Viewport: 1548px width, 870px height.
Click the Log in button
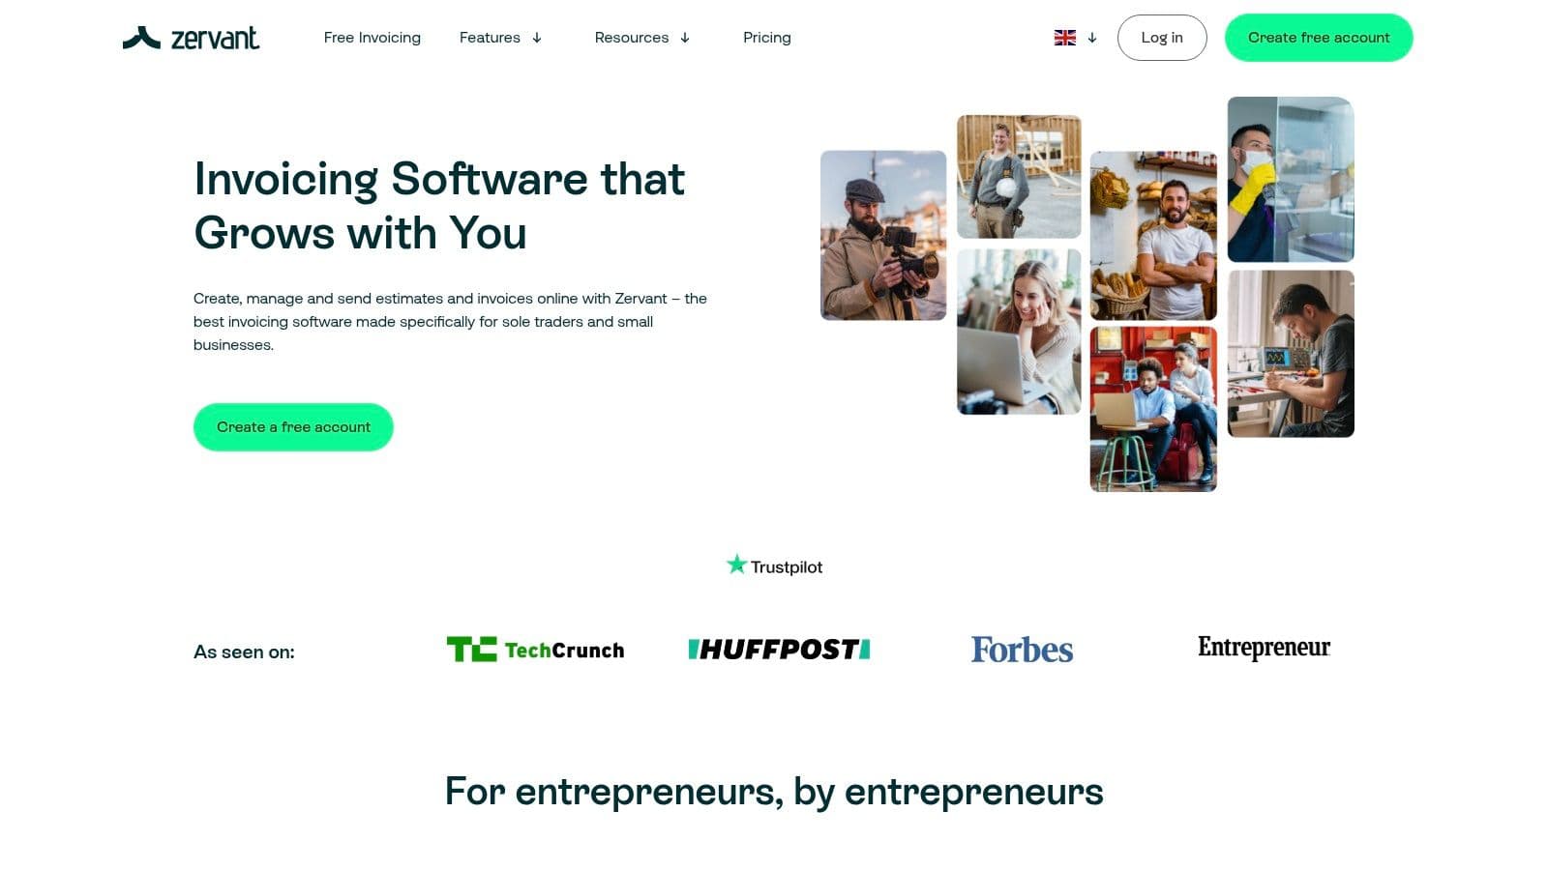(x=1162, y=38)
